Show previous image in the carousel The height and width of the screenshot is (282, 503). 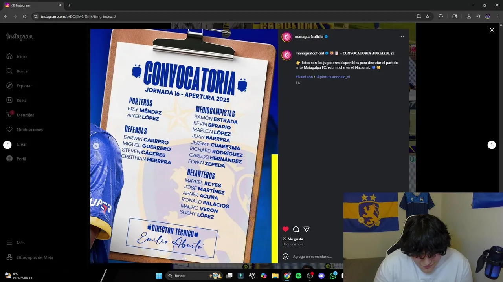click(x=96, y=146)
